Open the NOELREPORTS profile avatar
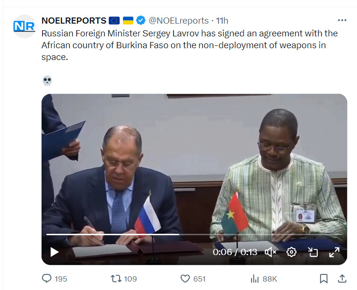This screenshot has height=290, width=357. (24, 26)
